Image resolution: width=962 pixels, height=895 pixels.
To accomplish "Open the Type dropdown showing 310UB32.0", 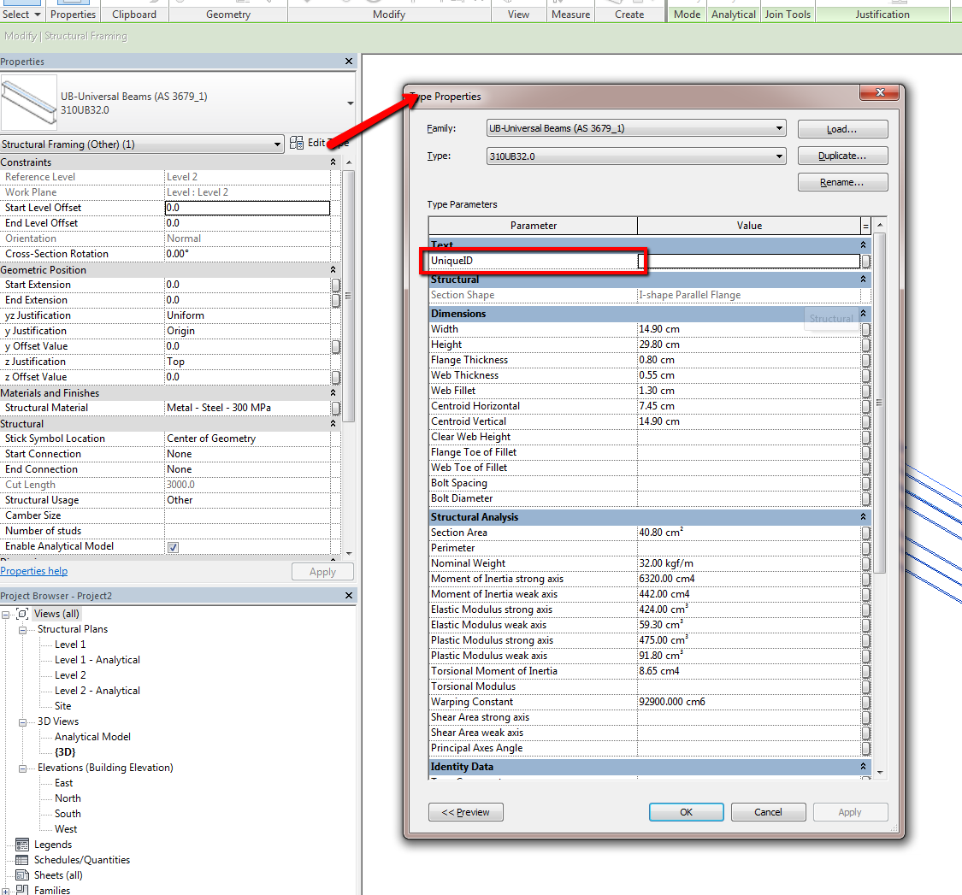I will pos(778,156).
